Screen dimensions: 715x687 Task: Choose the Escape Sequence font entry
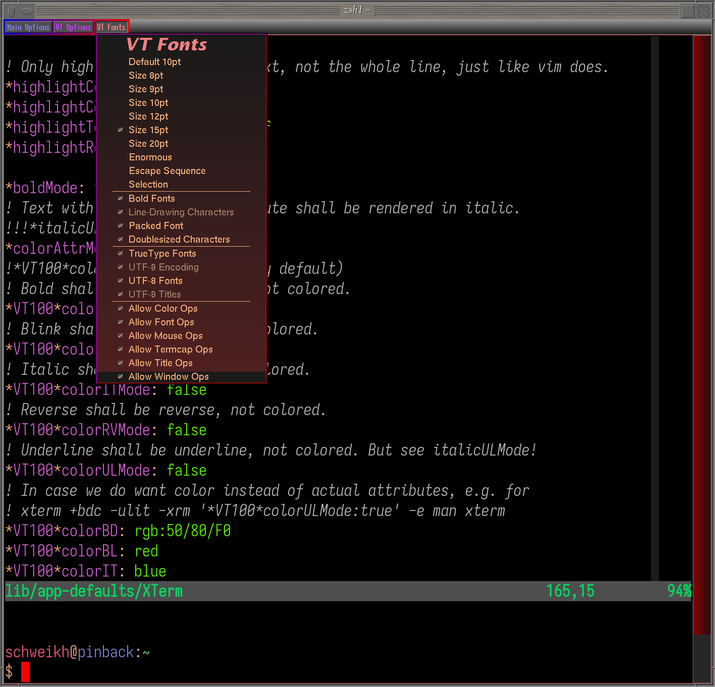(167, 171)
